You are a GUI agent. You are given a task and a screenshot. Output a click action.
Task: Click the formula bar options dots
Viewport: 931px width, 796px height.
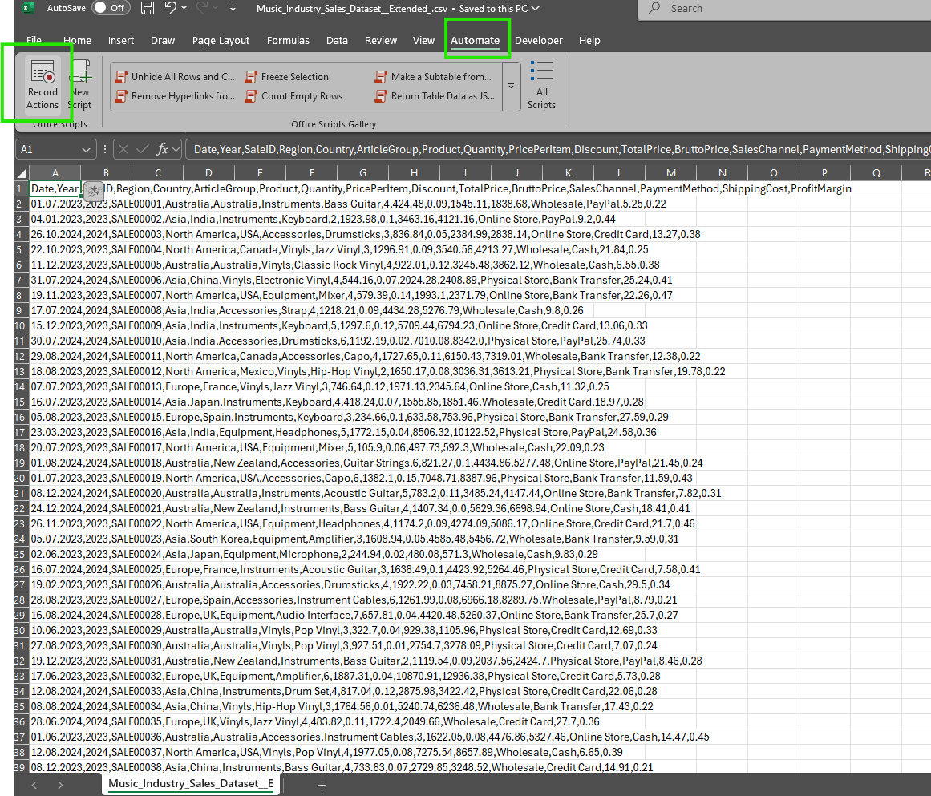click(104, 150)
